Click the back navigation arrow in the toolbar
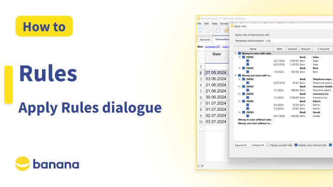Screen dimensions: 333x187 [x=200, y=30]
